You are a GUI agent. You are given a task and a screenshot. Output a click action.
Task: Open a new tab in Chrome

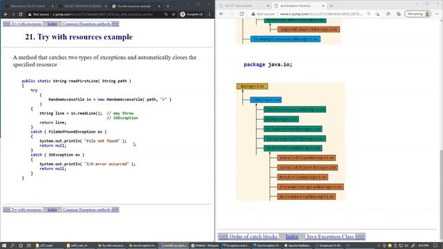click(168, 6)
